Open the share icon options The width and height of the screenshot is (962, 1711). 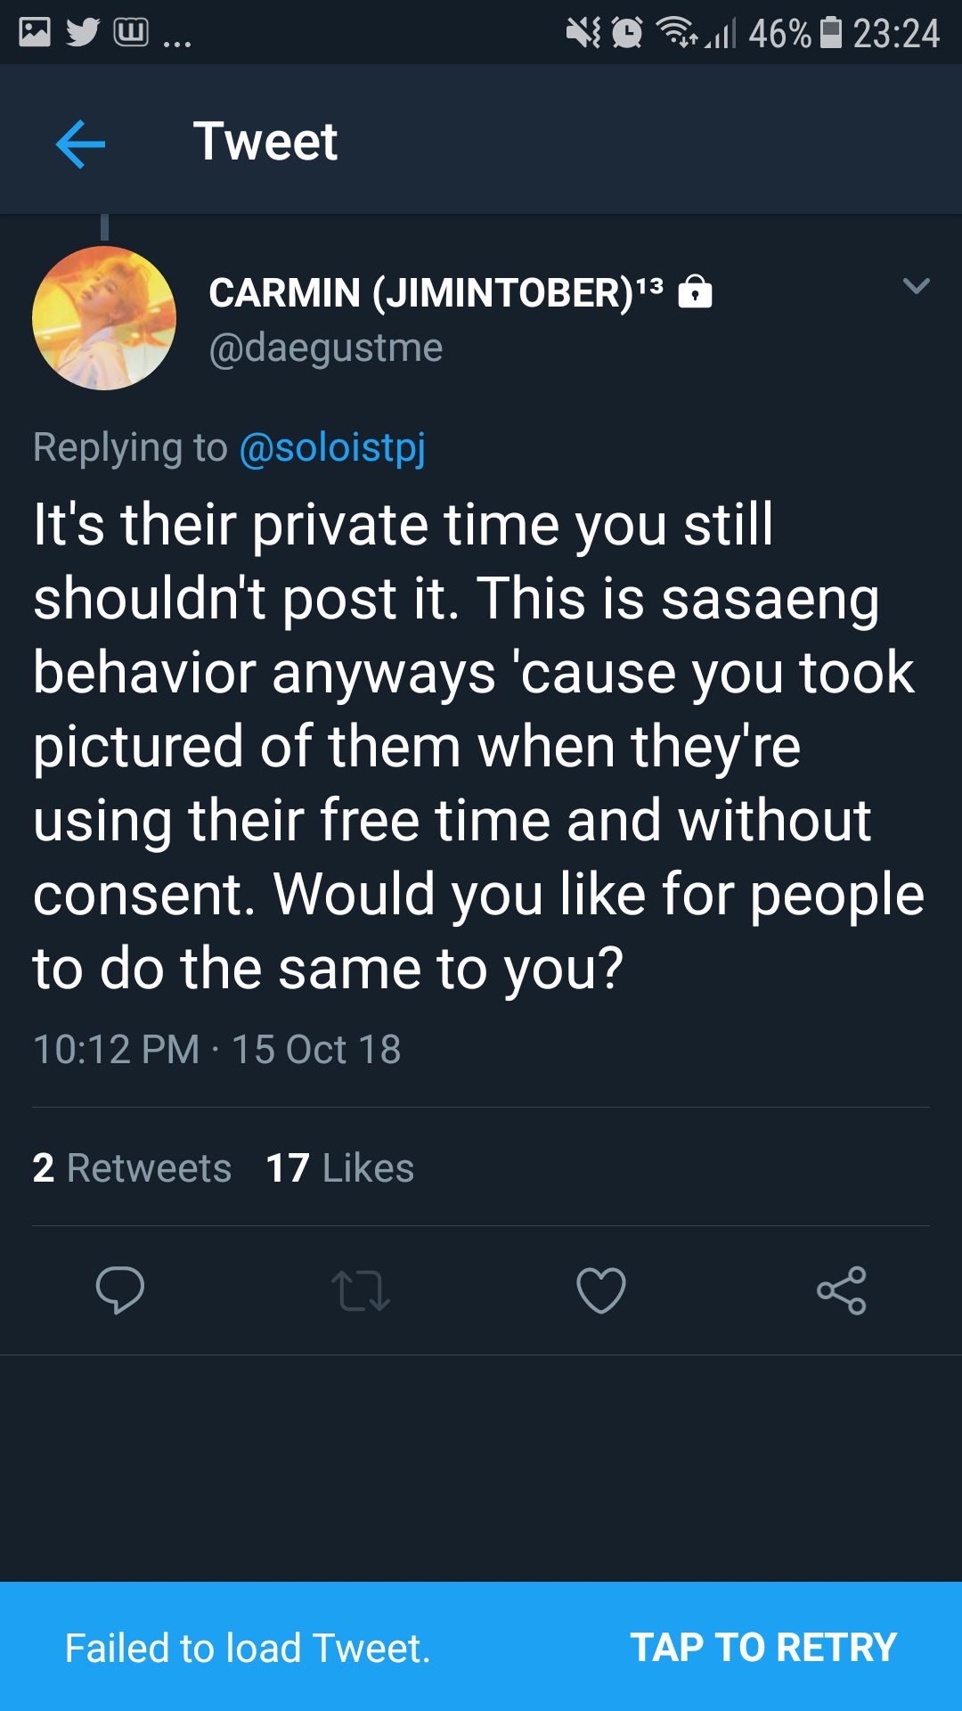coord(842,1290)
